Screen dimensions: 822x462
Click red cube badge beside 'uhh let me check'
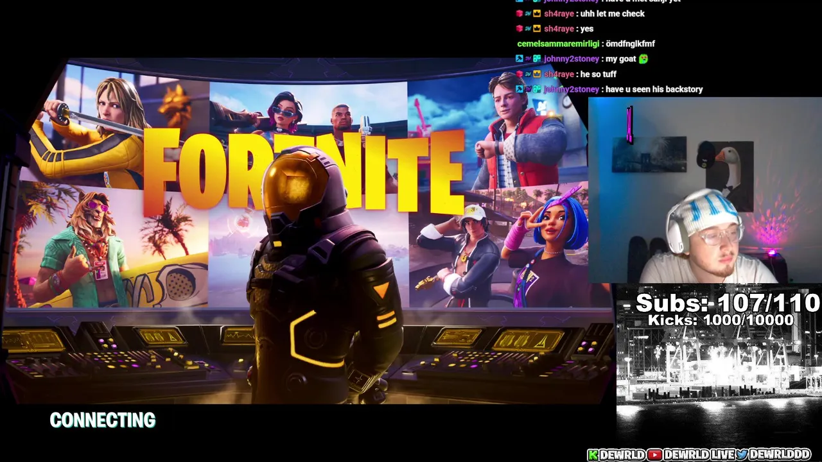tap(520, 13)
